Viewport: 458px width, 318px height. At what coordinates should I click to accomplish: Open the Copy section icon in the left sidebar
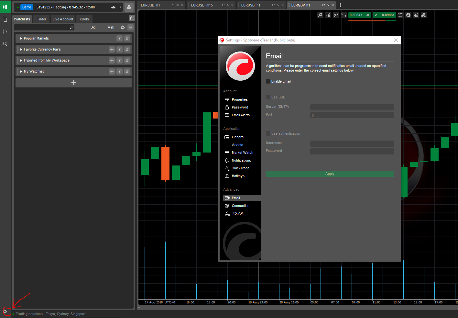point(5,19)
